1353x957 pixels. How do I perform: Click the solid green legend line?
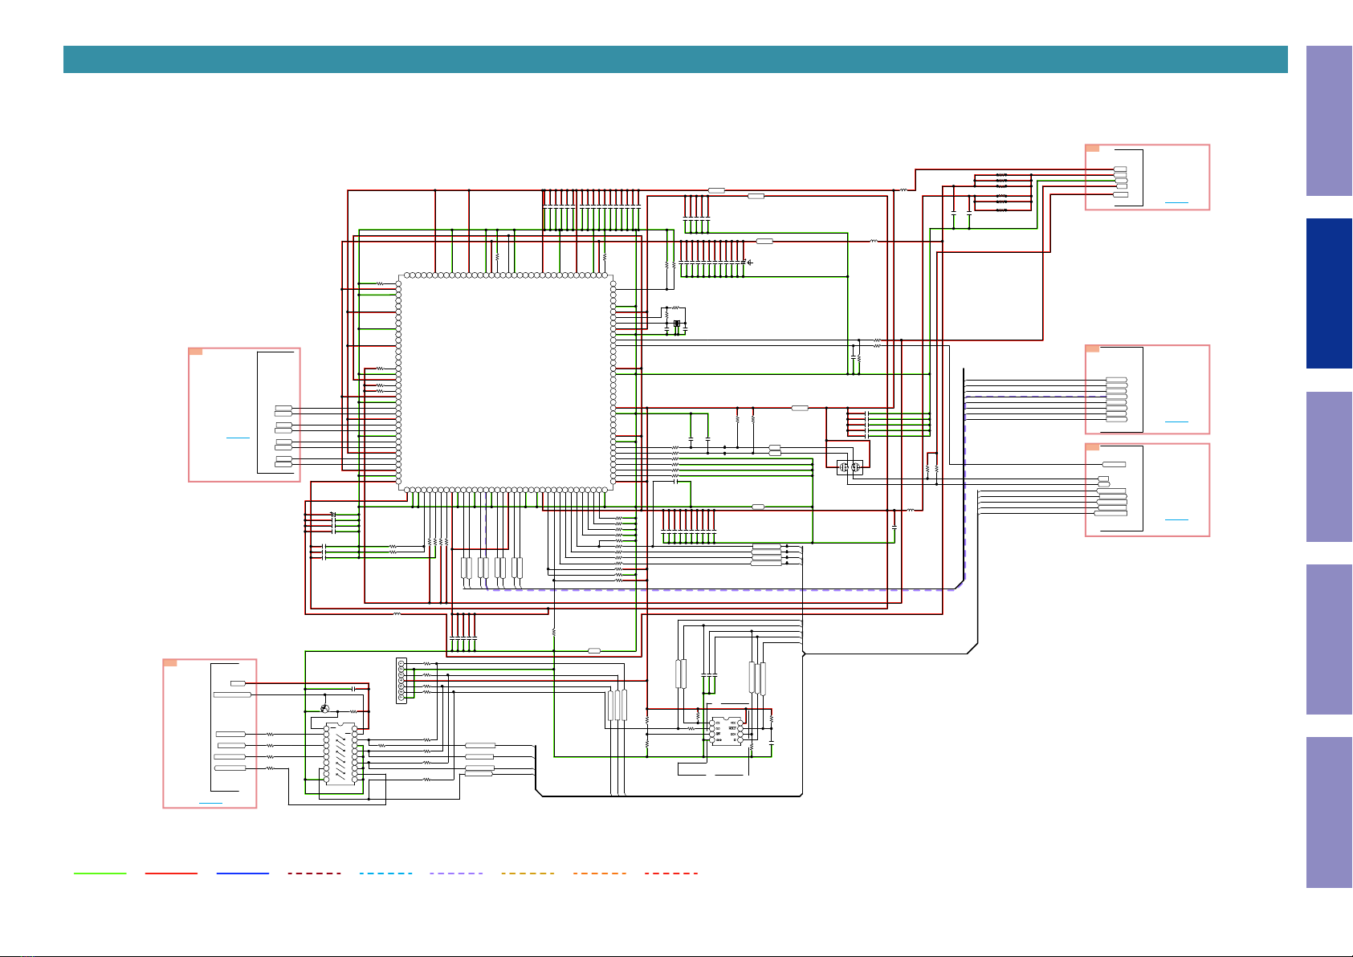(x=100, y=874)
